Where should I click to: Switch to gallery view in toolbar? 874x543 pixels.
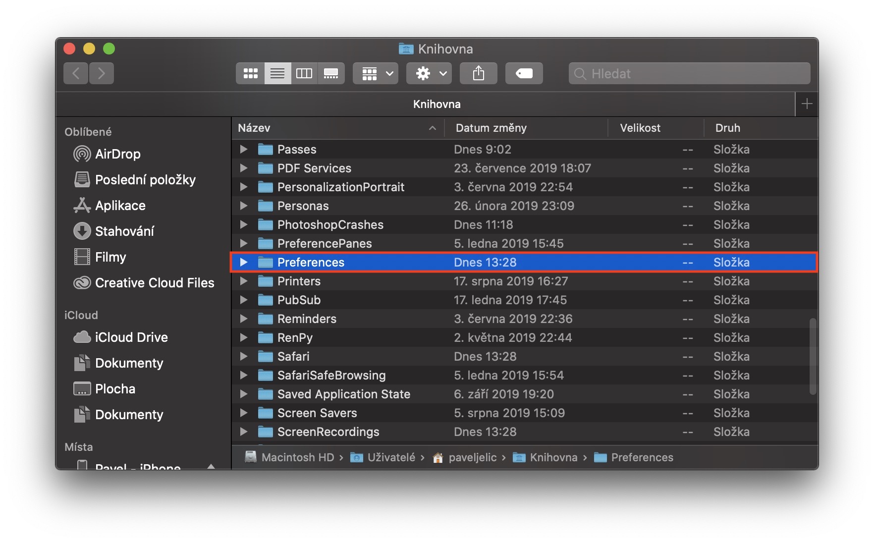pos(331,74)
